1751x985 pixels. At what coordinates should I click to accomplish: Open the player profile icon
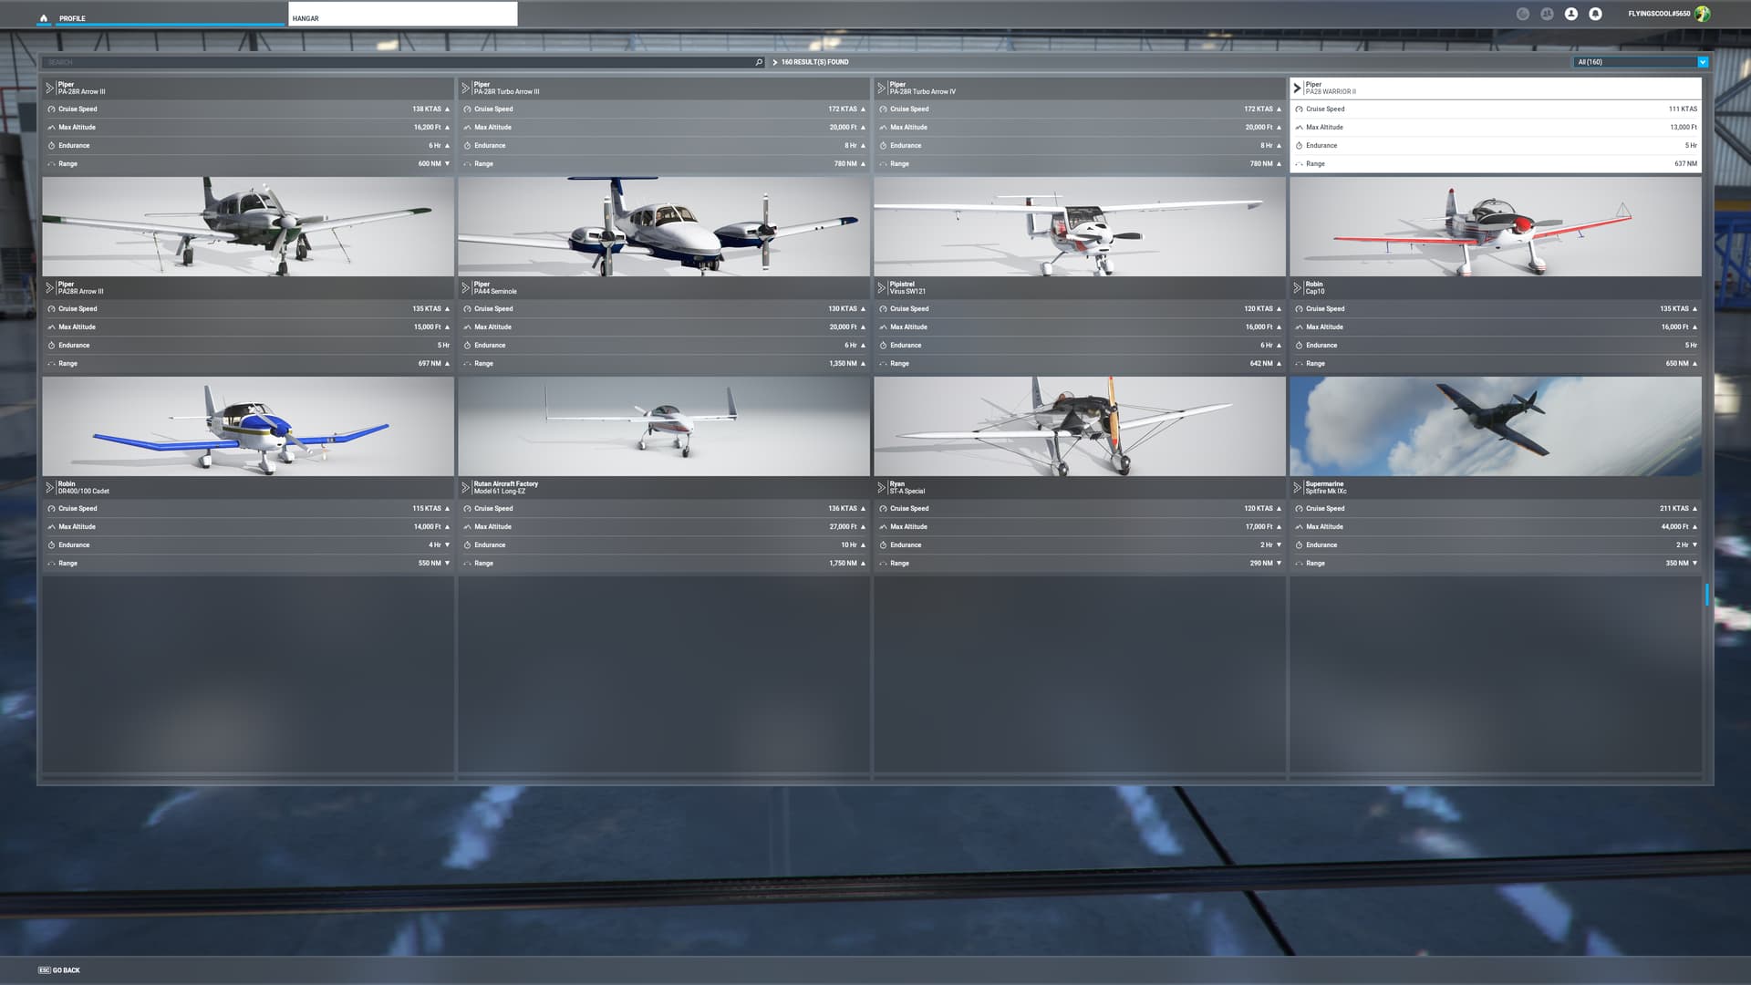(x=1570, y=14)
